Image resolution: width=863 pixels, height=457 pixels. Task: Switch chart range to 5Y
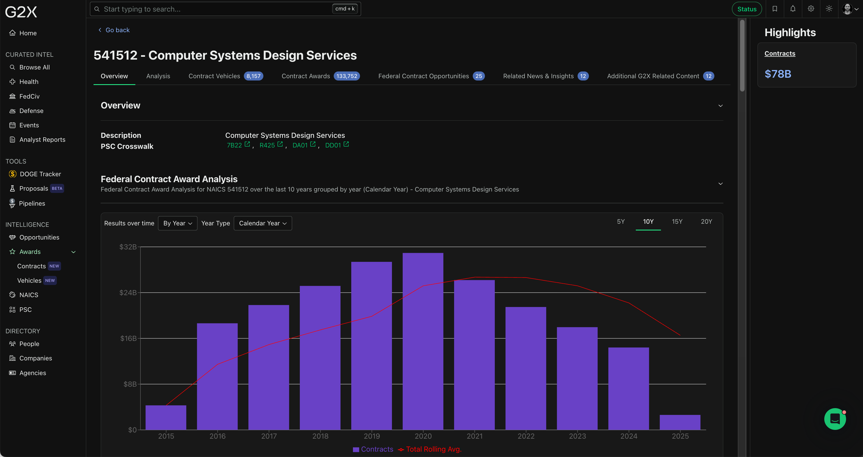[621, 221]
